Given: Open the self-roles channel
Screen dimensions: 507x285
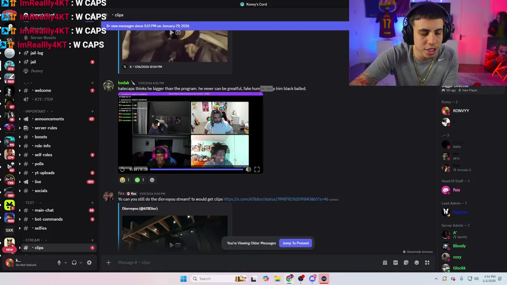Looking at the screenshot, I should pyautogui.click(x=58, y=155).
